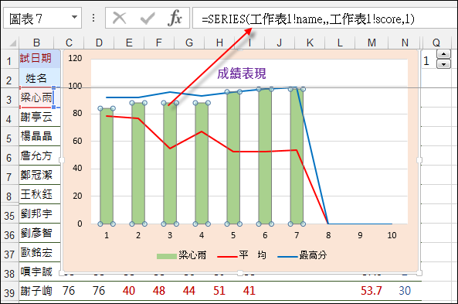Click cell with name 嚷宇誠
This screenshot has width=458, height=304.
[39, 272]
